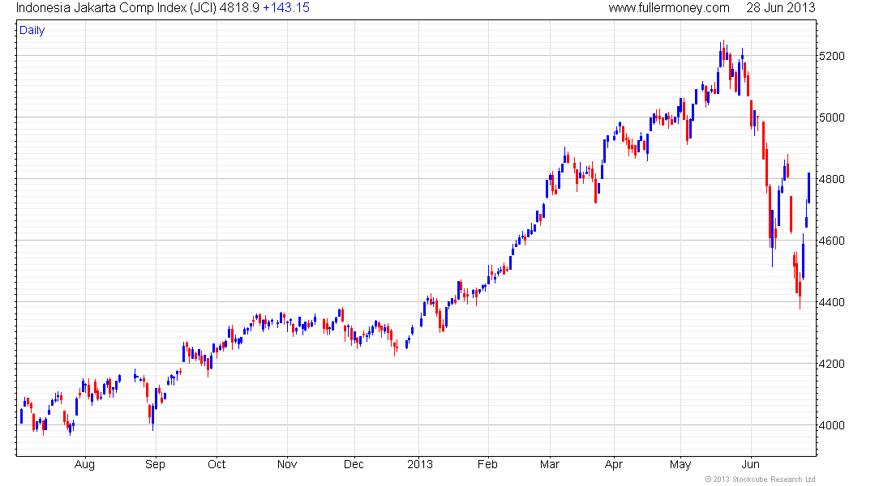This screenshot has width=892, height=486.
Task: Click the 4000 price axis label
Action: (832, 425)
